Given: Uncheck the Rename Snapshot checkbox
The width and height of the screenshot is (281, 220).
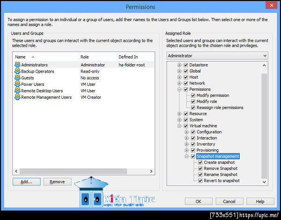Looking at the screenshot, I should click(x=200, y=175).
